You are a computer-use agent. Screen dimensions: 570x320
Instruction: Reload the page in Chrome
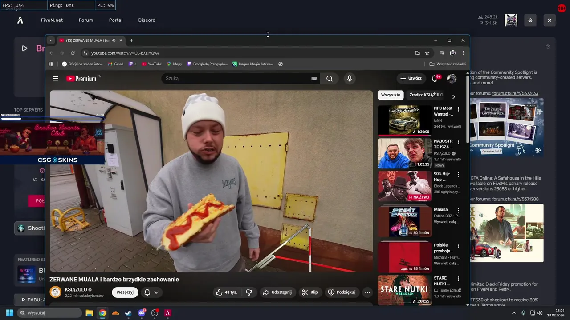(x=73, y=53)
